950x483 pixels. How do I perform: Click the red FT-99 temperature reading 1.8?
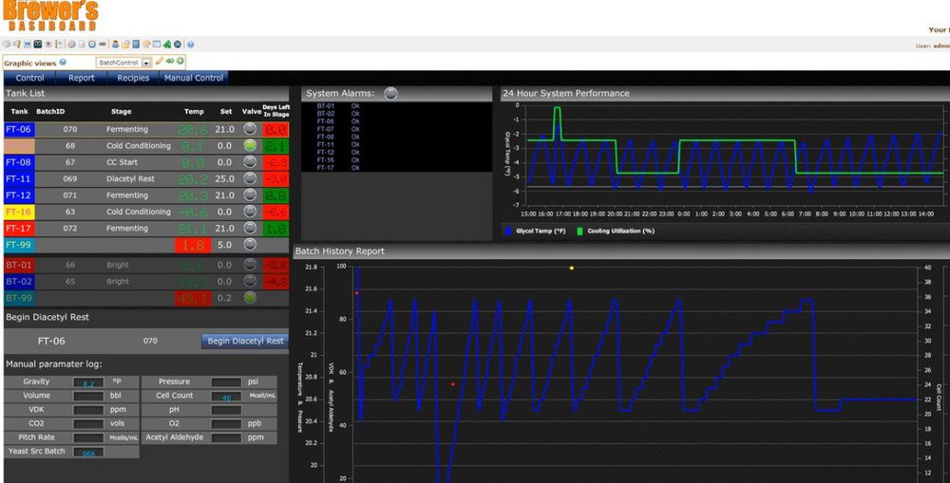tap(193, 245)
